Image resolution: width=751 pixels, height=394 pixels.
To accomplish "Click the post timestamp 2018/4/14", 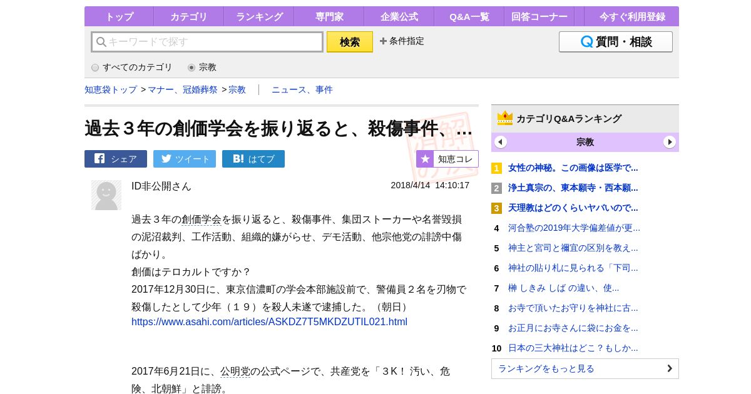I will click(x=430, y=186).
